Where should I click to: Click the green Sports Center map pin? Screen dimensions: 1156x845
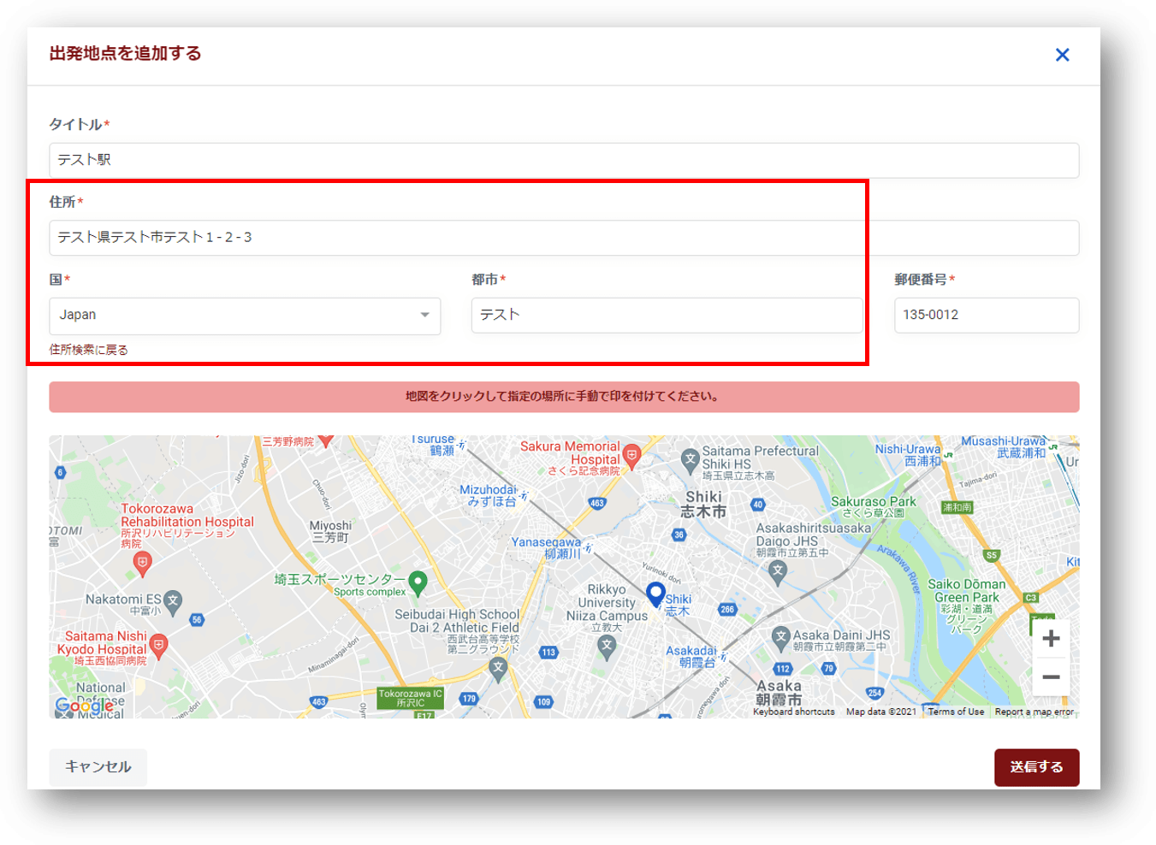[x=418, y=582]
